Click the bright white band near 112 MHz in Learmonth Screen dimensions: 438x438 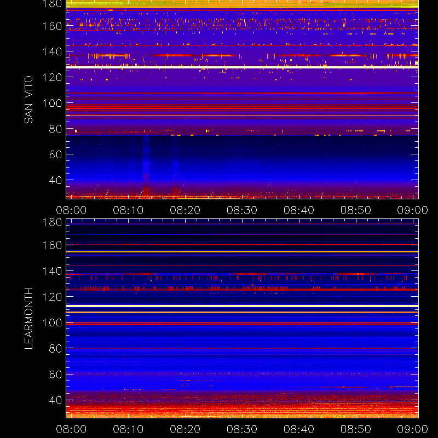[242, 306]
